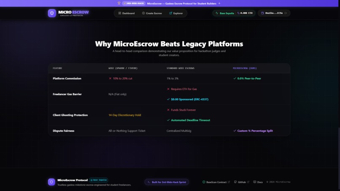Click the coins icon beside ETH balance
340x191 pixels.
238,13
